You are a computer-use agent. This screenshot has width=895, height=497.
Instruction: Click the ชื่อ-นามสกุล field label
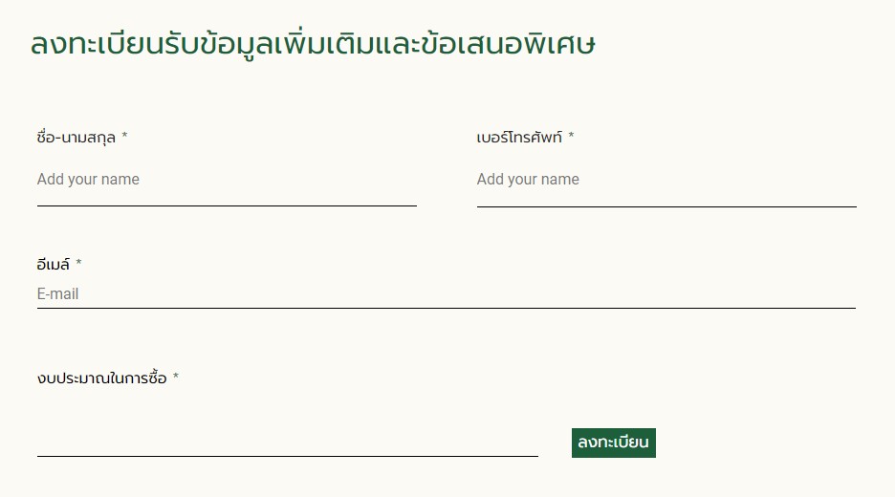click(x=76, y=138)
